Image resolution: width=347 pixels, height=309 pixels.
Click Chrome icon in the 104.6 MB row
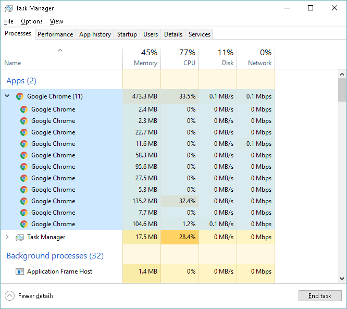click(x=24, y=224)
